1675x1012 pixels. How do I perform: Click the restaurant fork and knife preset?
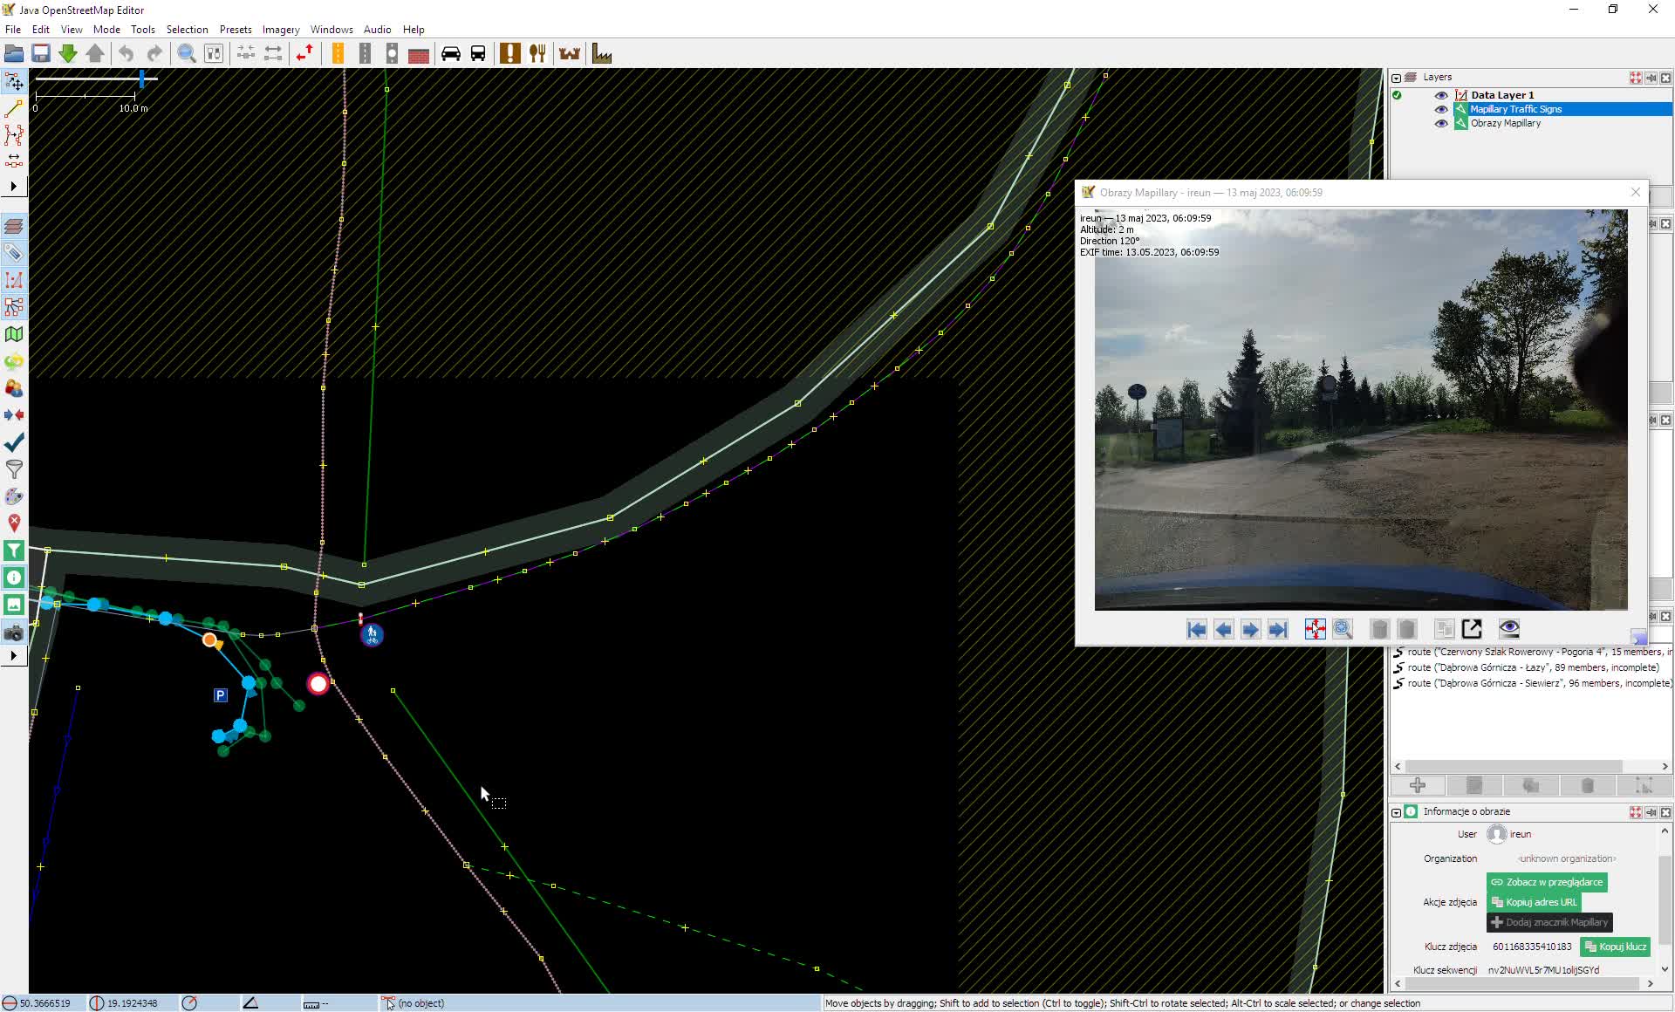[537, 54]
